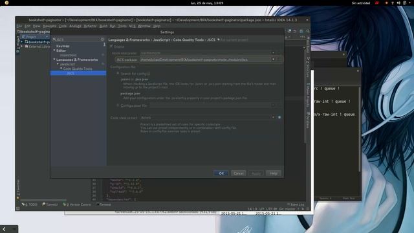Clear the JSCS settings search field
The image size is (414, 233).
(x=102, y=39)
